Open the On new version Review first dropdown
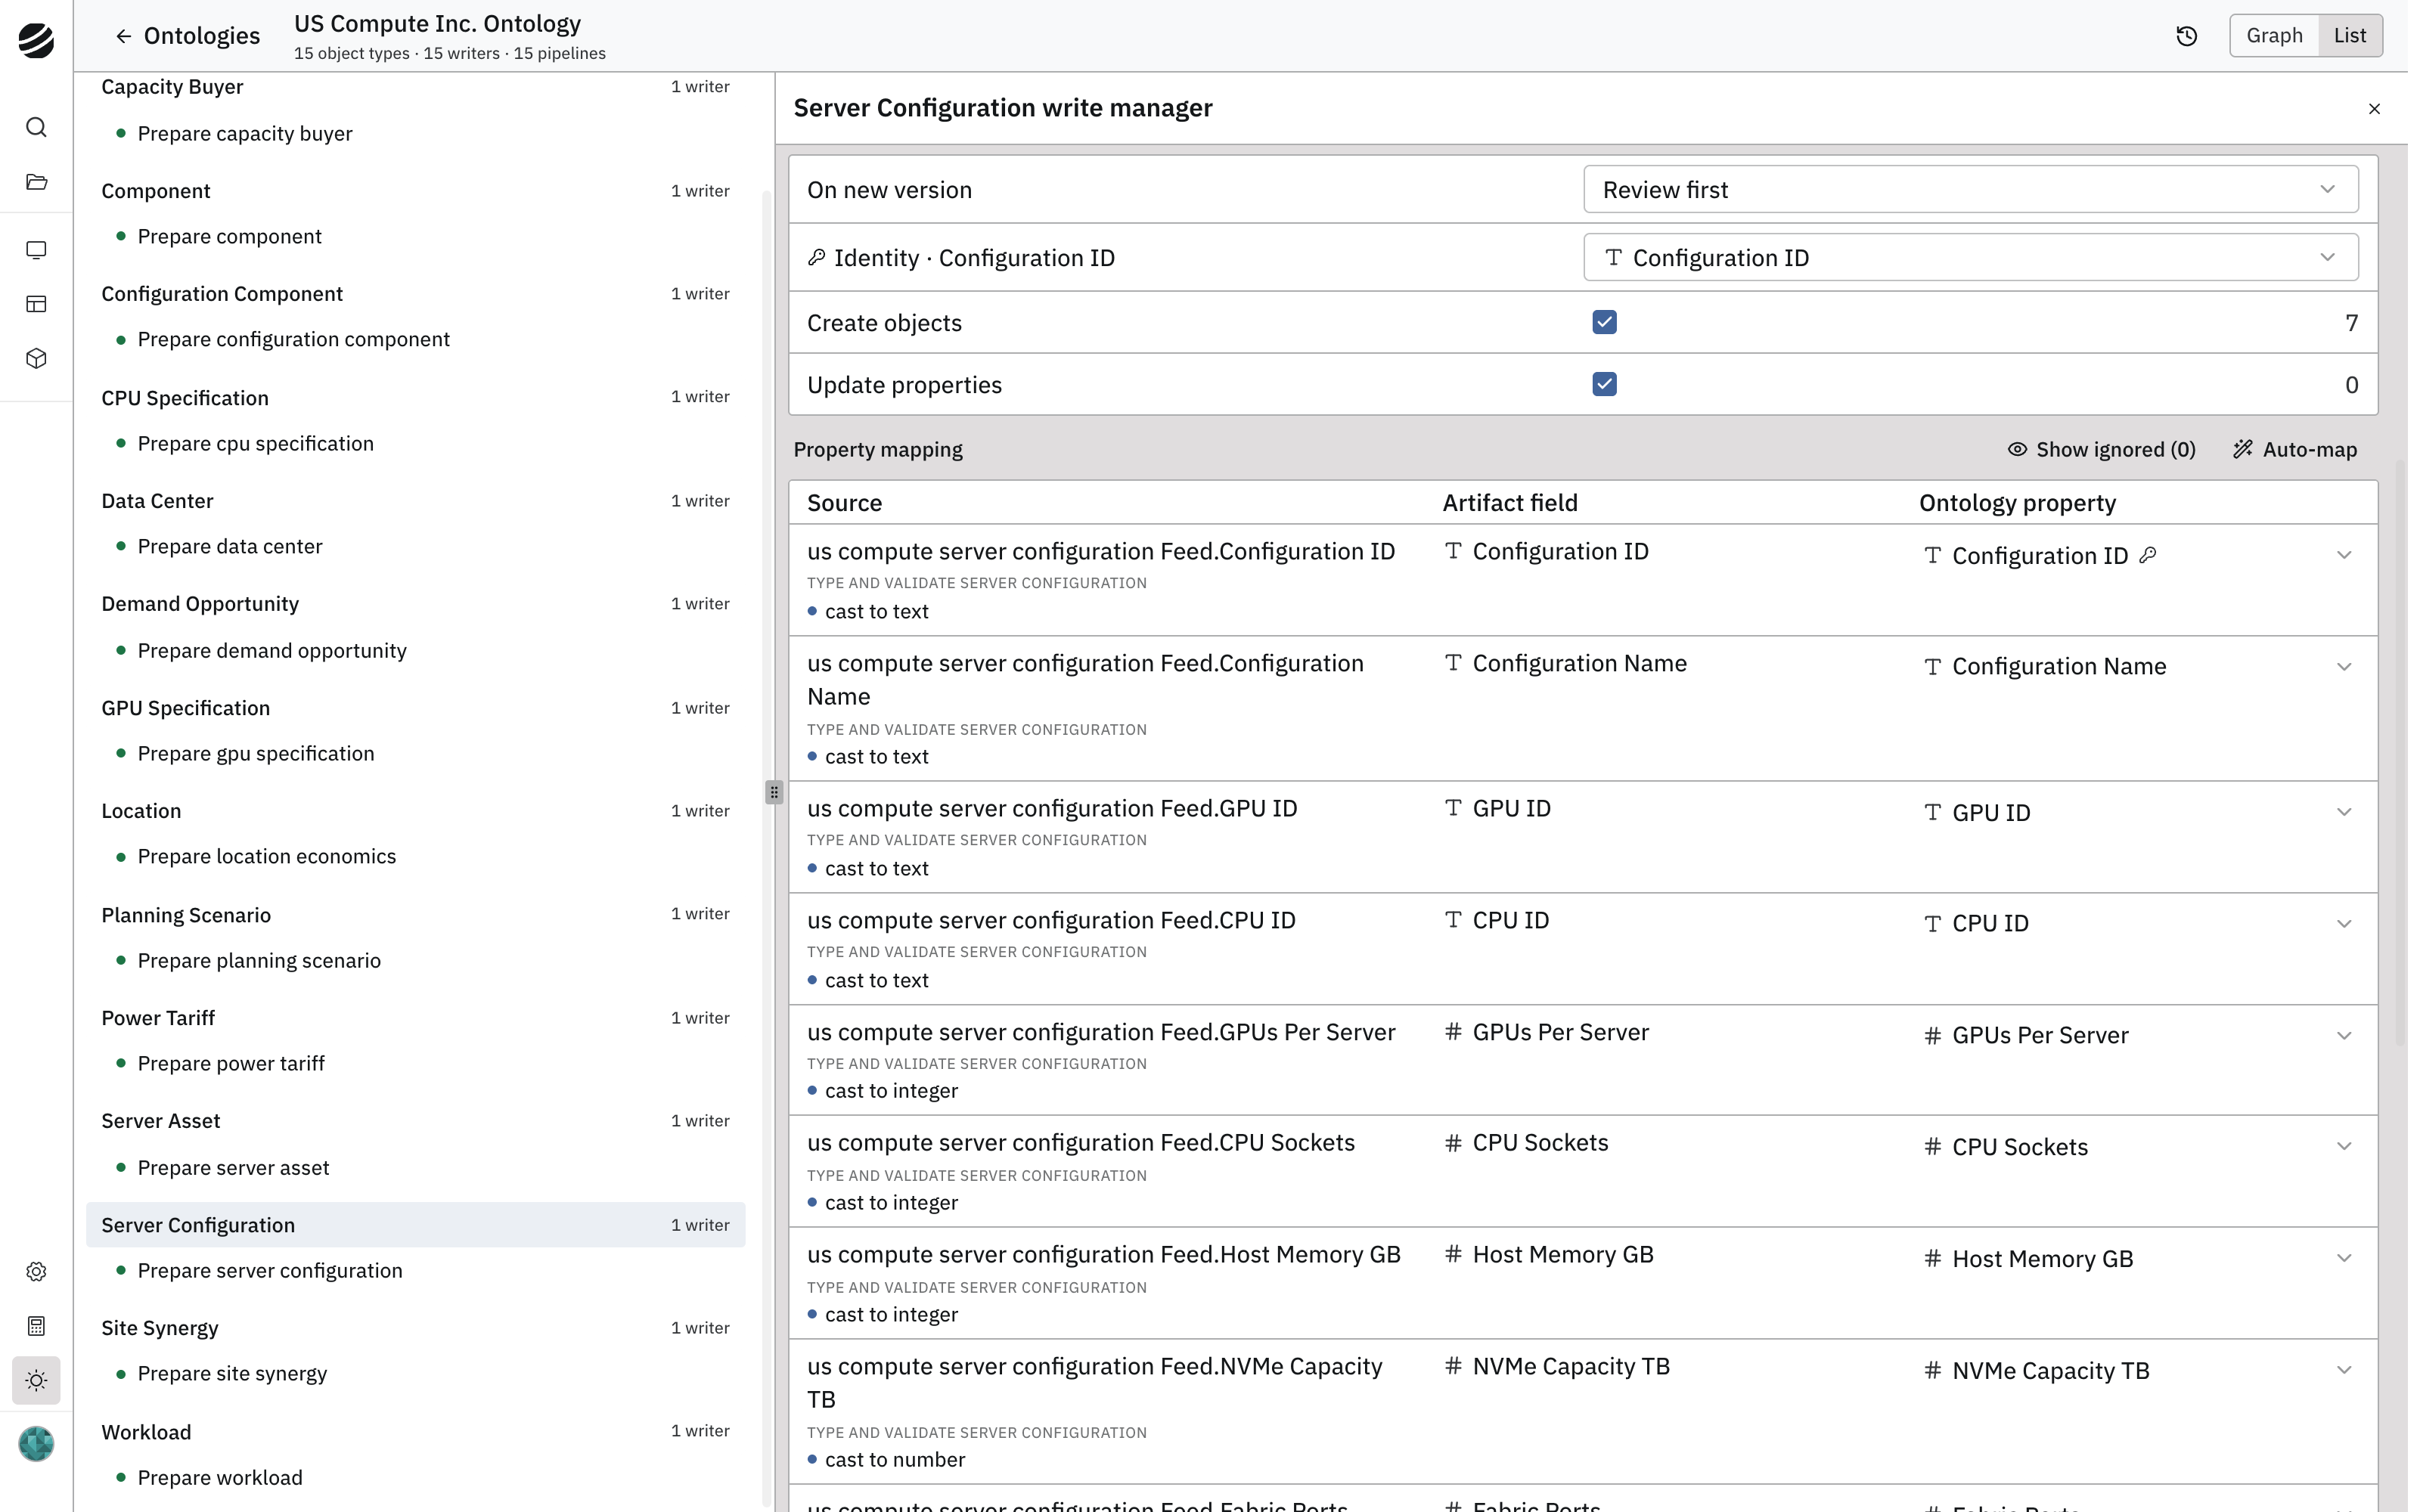This screenshot has height=1512, width=2420. tap(1970, 190)
